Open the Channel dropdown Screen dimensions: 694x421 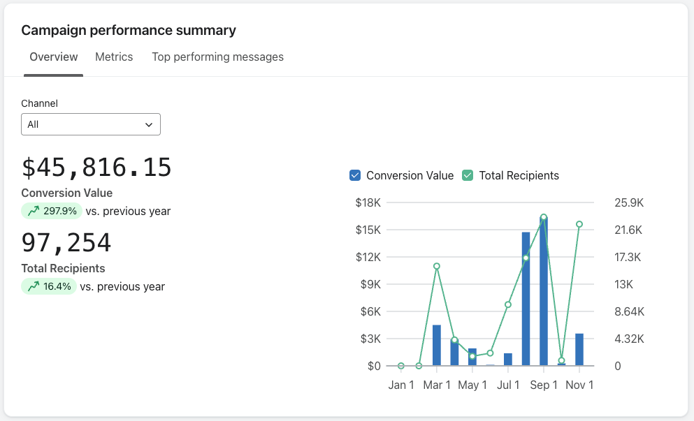pos(91,124)
